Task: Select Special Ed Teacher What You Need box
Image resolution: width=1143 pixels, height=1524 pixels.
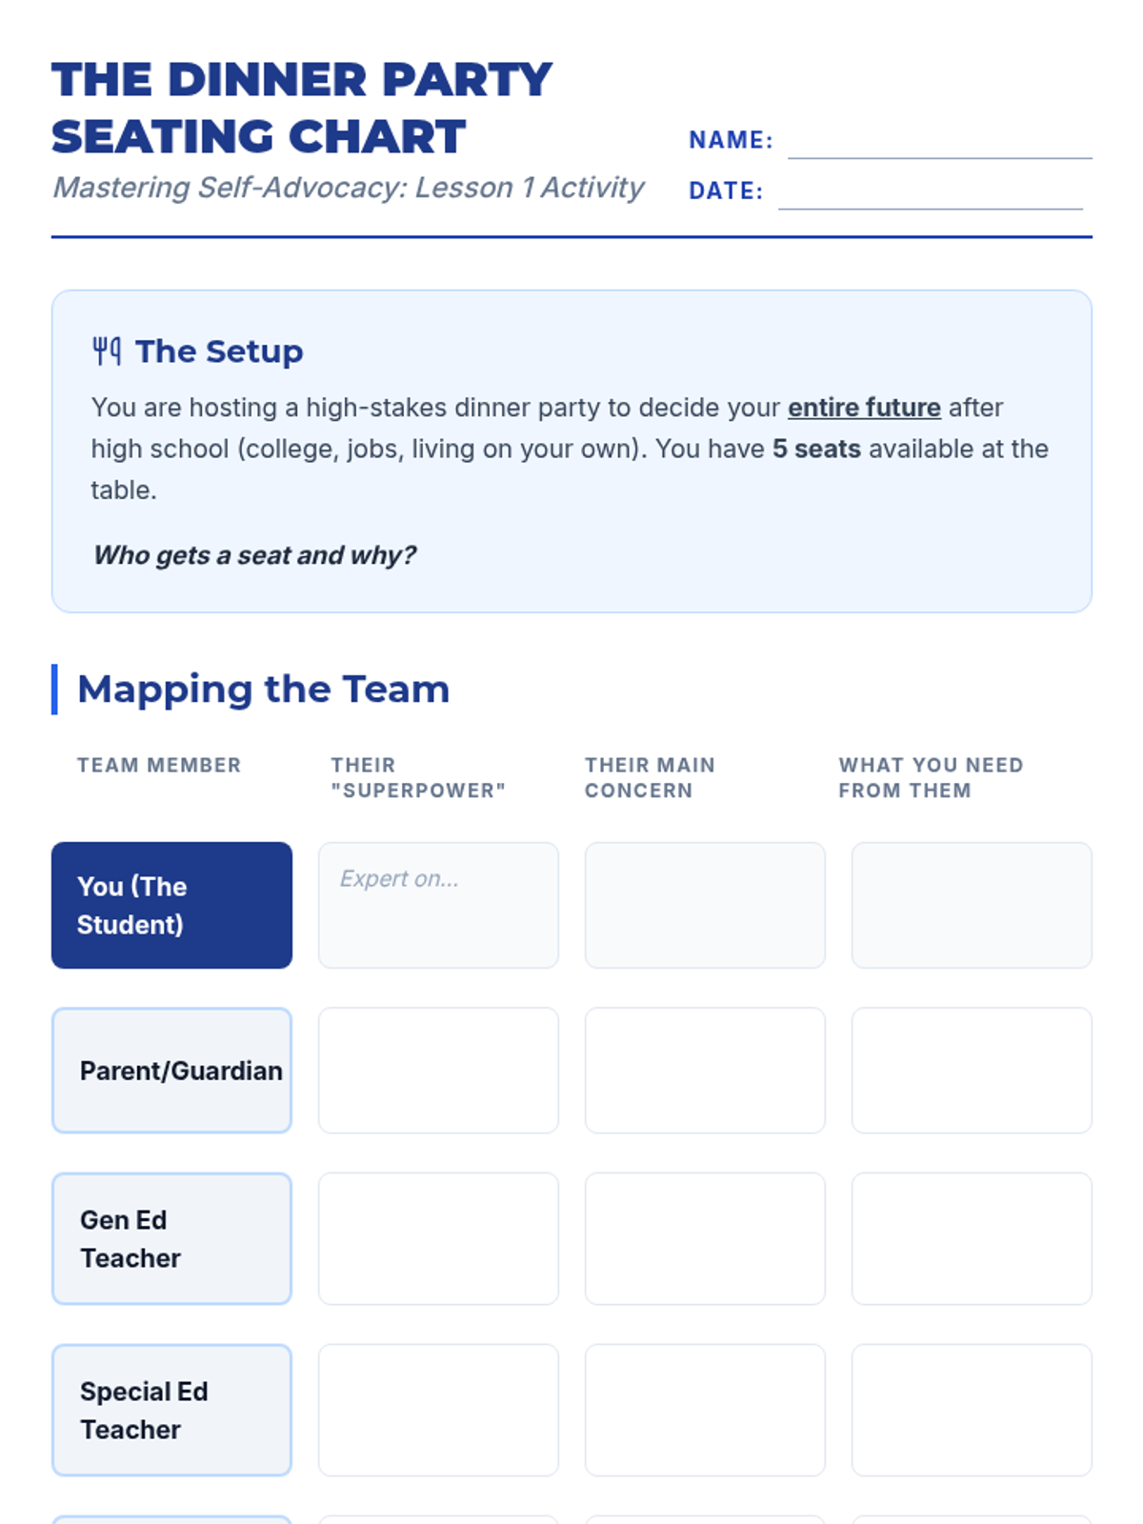Action: (972, 1410)
